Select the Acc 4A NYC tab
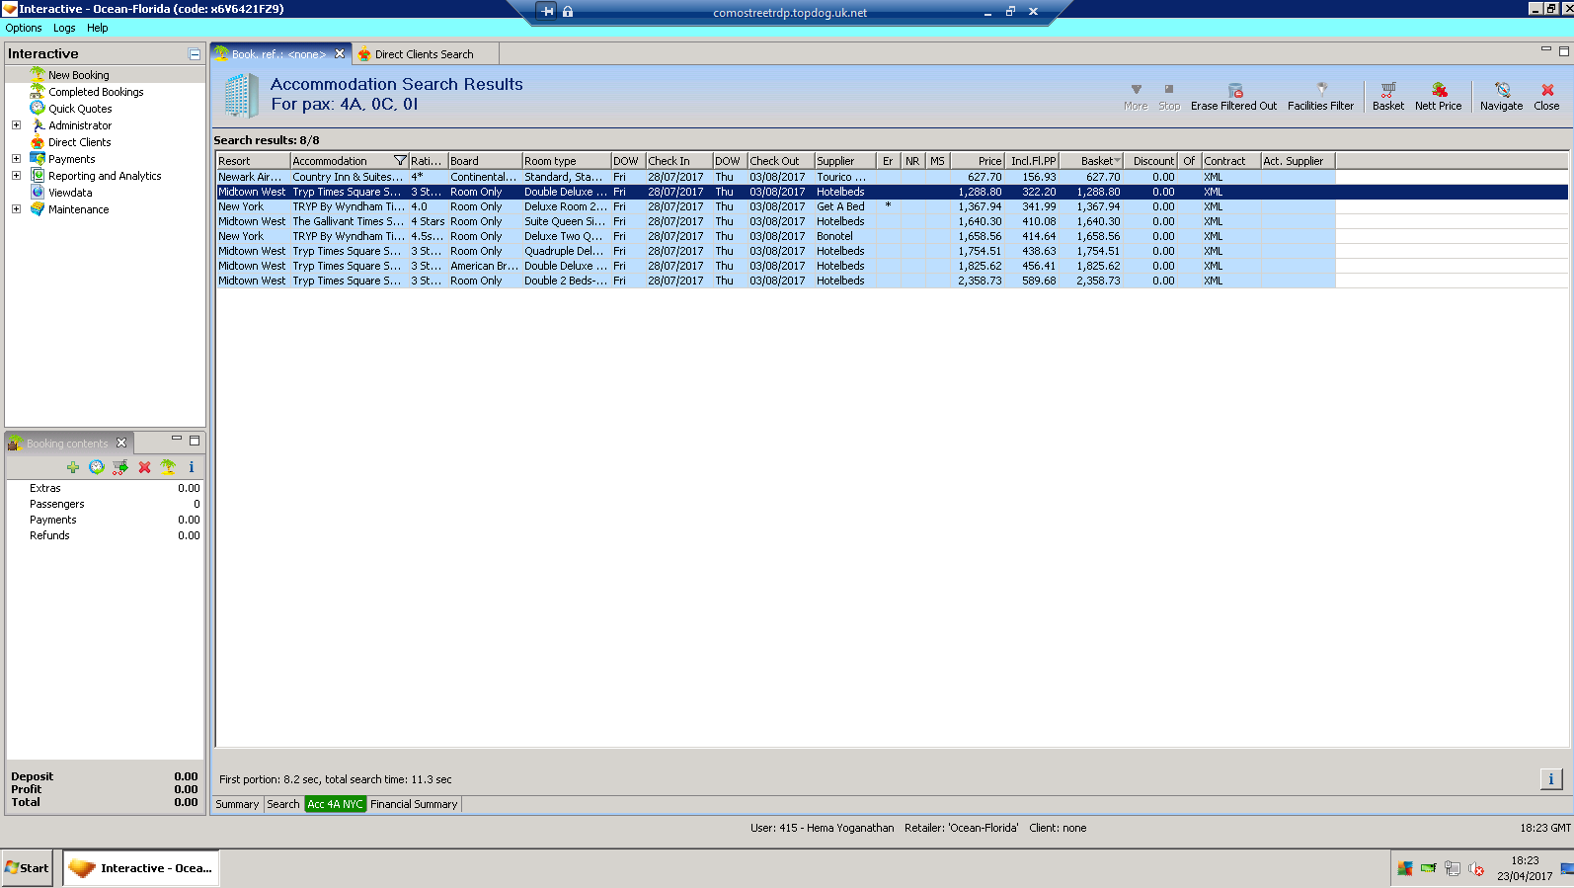The height and width of the screenshot is (888, 1574). 336,804
